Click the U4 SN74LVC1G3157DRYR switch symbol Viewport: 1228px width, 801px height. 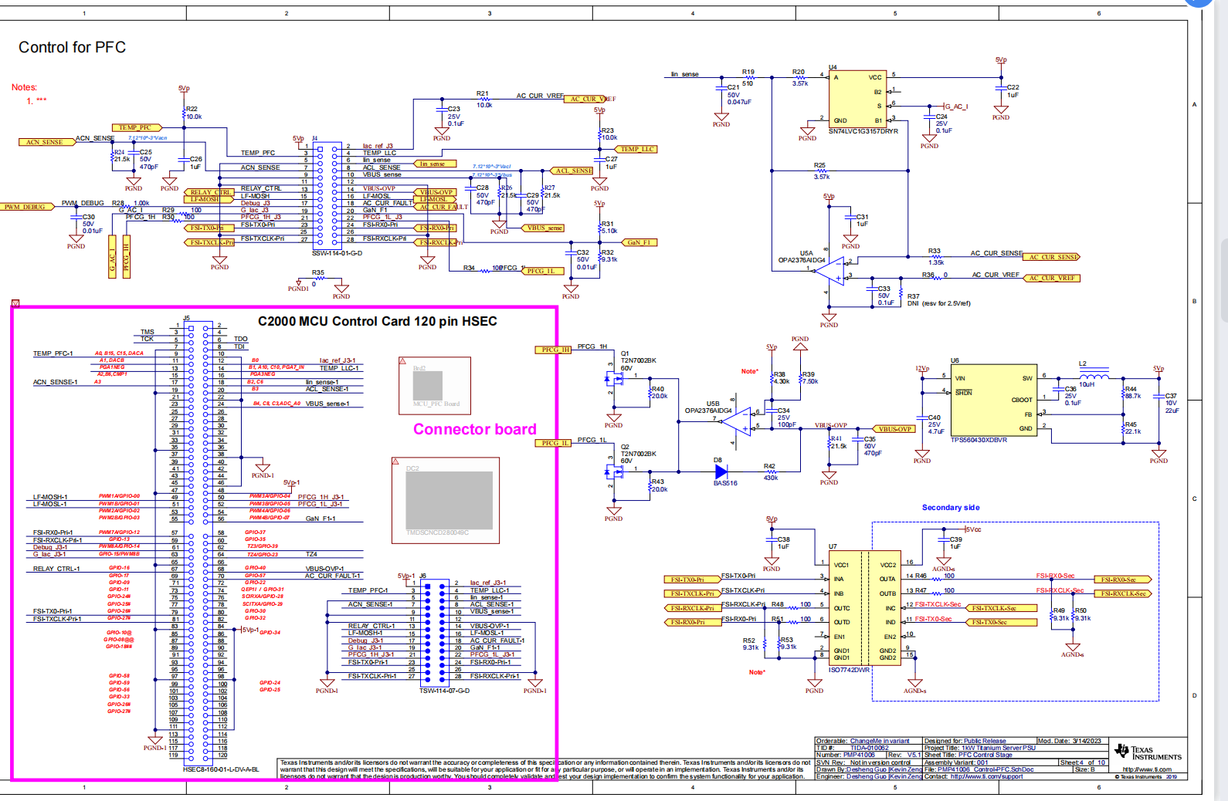pos(857,100)
